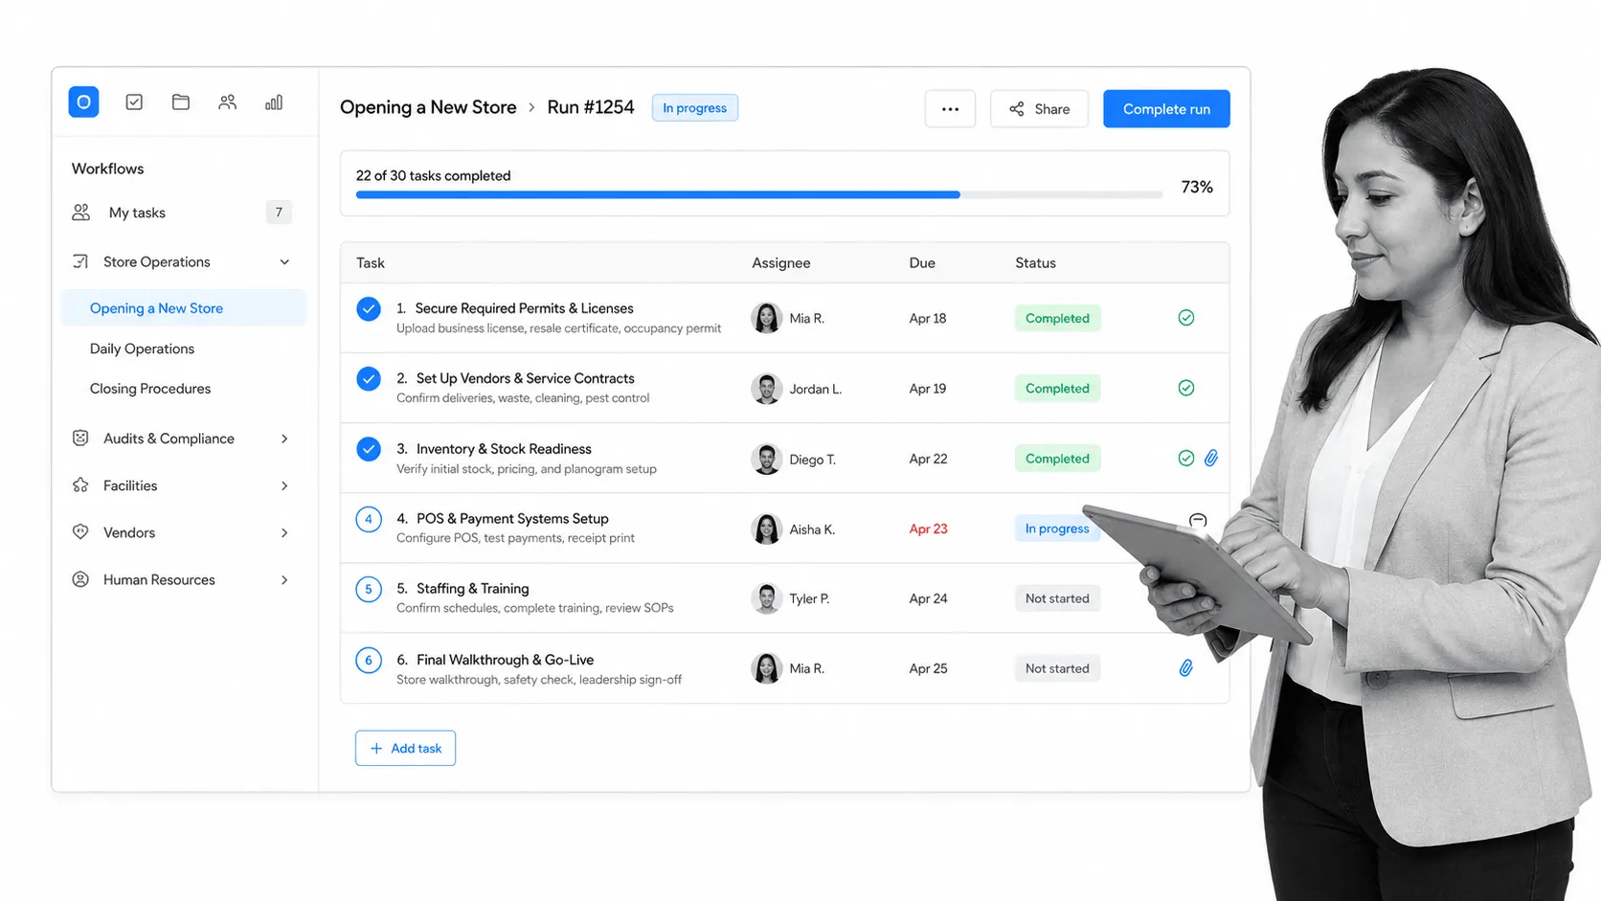
Task: Click Staffing & Training task title
Action: pyautogui.click(x=472, y=589)
